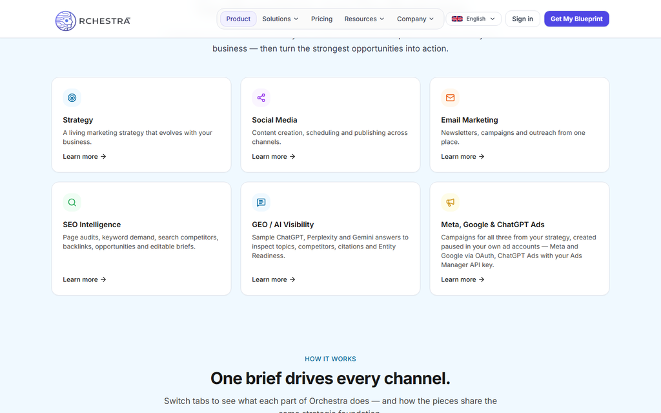661x413 pixels.
Task: Click the arrow beside Ads card Learn more
Action: (x=482, y=279)
